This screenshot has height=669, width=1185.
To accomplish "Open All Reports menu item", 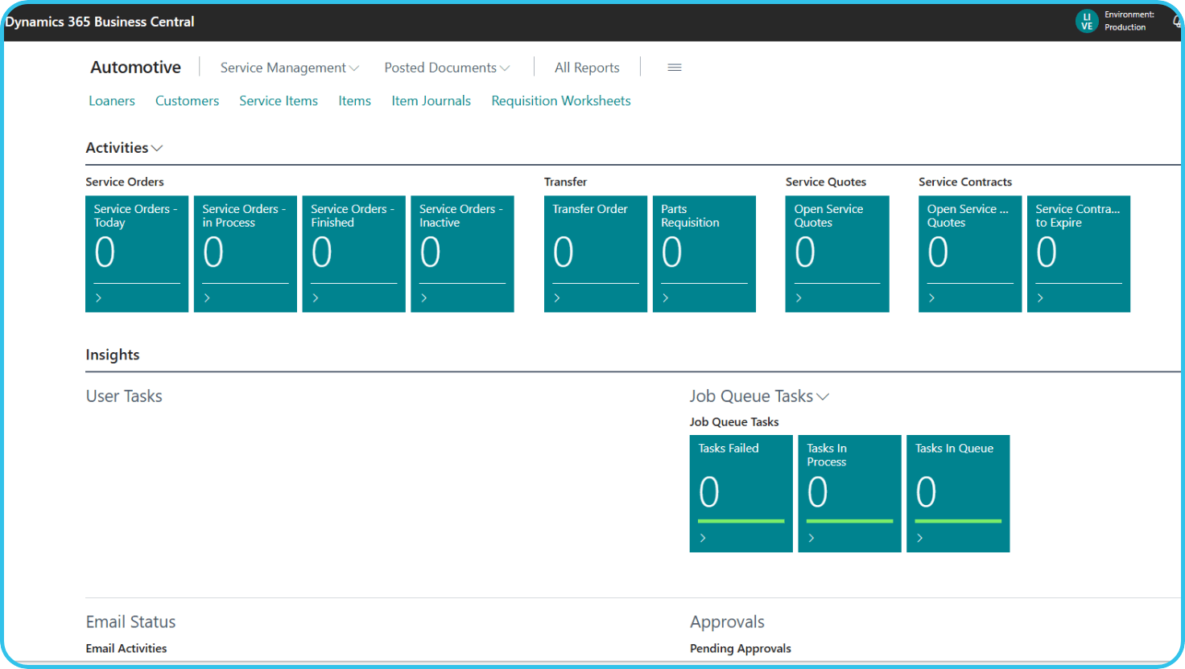I will (x=587, y=68).
